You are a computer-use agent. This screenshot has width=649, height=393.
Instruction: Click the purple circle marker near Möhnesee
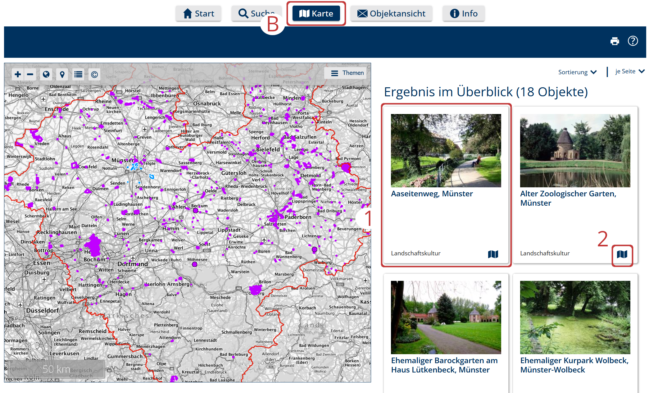click(194, 264)
